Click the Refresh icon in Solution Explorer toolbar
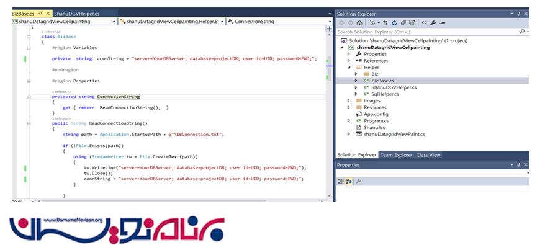Image resolution: width=545 pixels, height=245 pixels. [x=394, y=23]
